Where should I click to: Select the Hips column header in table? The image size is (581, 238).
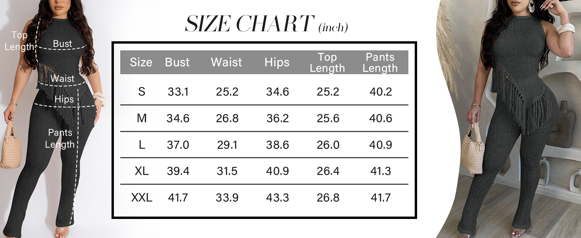coord(277,62)
